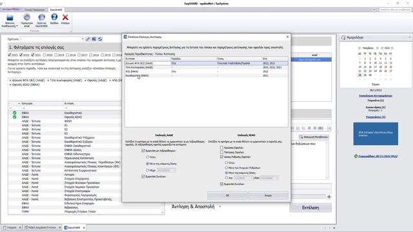The image size is (413, 232).
Task: Open the Πρότυπο dropdown
Action: 83,39
